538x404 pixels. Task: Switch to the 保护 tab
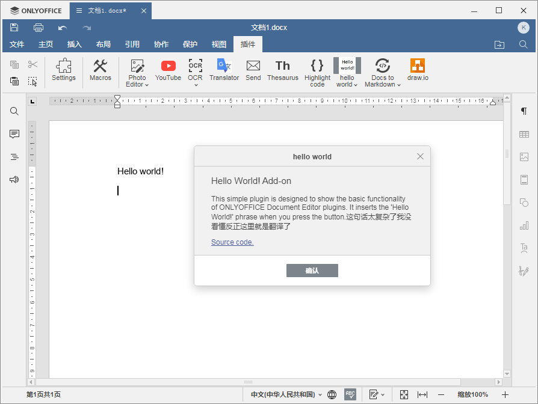click(x=190, y=44)
